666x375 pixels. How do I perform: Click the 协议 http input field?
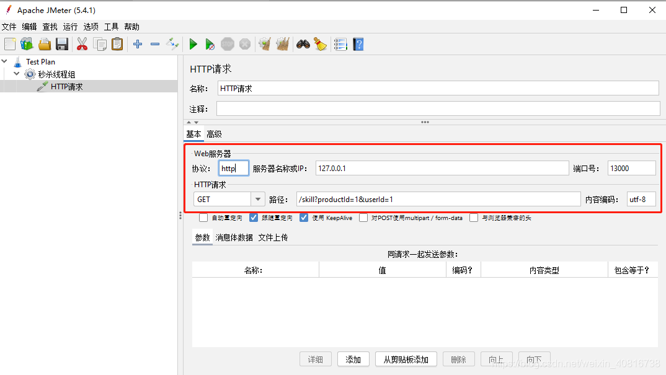click(234, 168)
